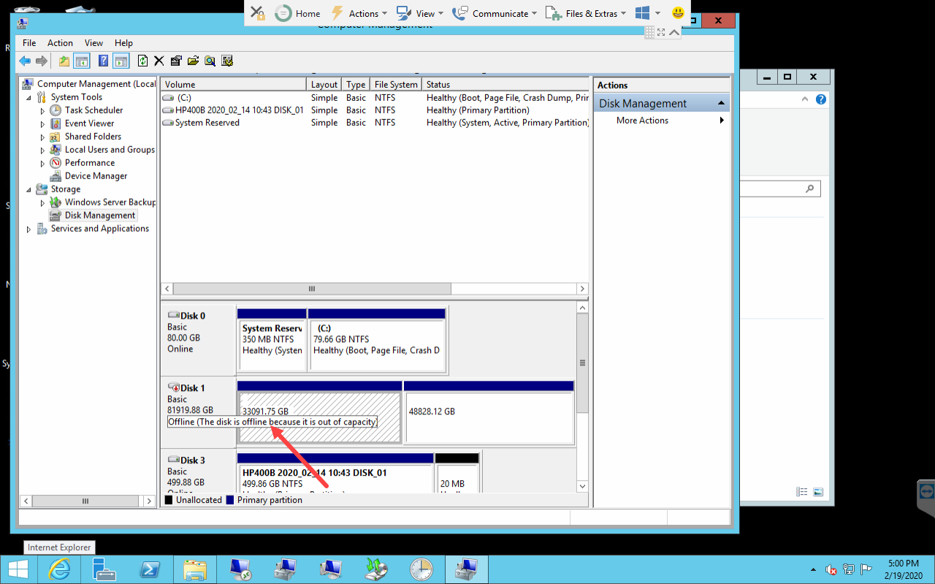Collapse the Storage tree node

(x=29, y=189)
